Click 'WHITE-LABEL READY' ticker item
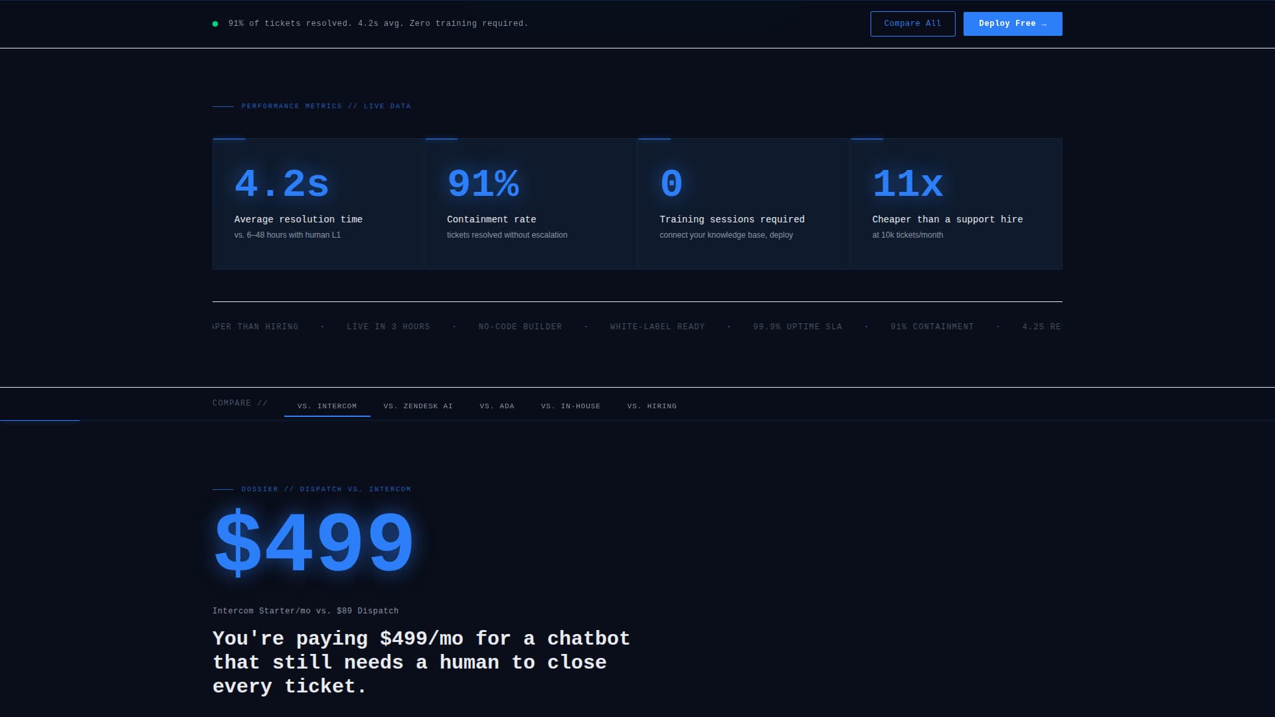The width and height of the screenshot is (1275, 717). [x=657, y=327]
